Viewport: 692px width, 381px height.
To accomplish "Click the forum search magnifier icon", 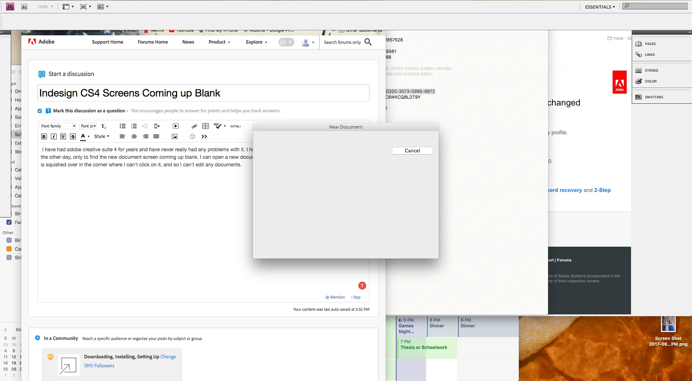I will (368, 42).
